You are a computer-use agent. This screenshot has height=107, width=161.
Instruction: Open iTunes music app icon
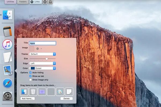click(8, 44)
